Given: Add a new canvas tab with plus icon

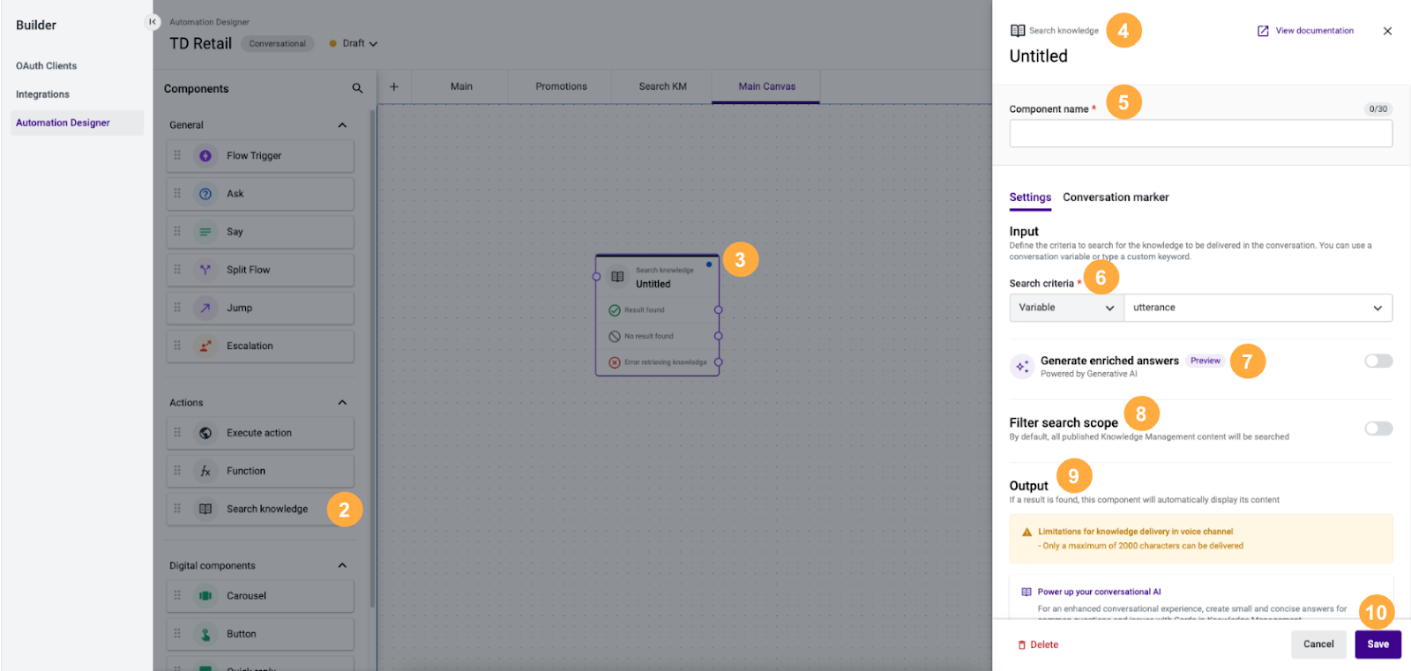Looking at the screenshot, I should (x=394, y=86).
